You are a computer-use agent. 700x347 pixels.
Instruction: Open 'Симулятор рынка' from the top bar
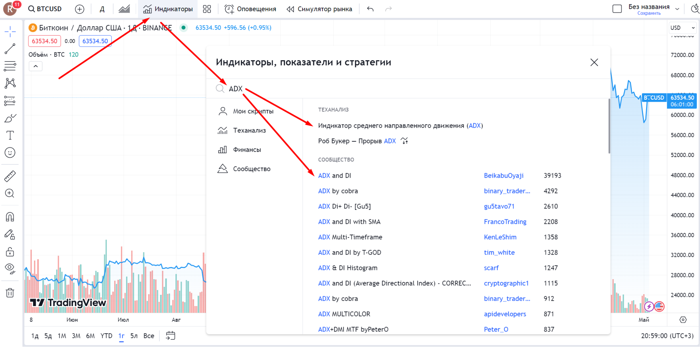click(x=319, y=9)
